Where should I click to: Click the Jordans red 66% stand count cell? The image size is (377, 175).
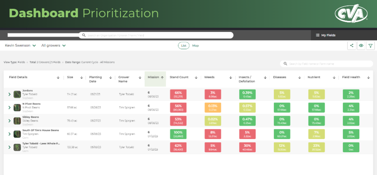pyautogui.click(x=178, y=94)
